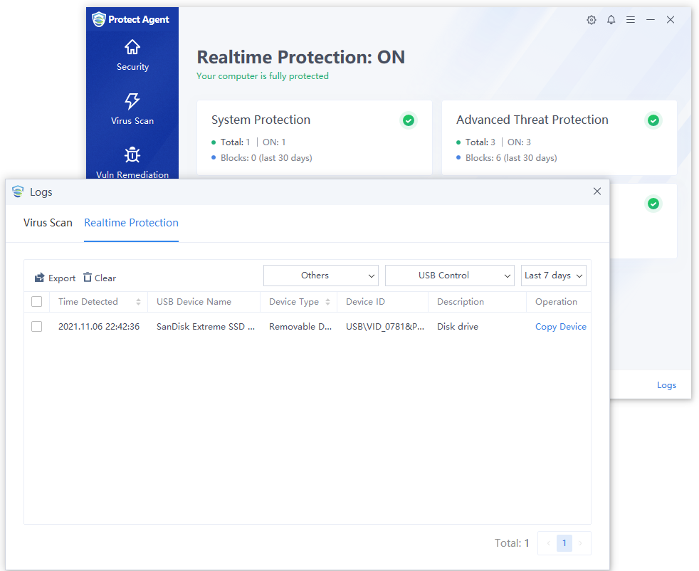Image resolution: width=699 pixels, height=571 pixels.
Task: Select the Virus Scan sidebar icon
Action: click(x=132, y=110)
